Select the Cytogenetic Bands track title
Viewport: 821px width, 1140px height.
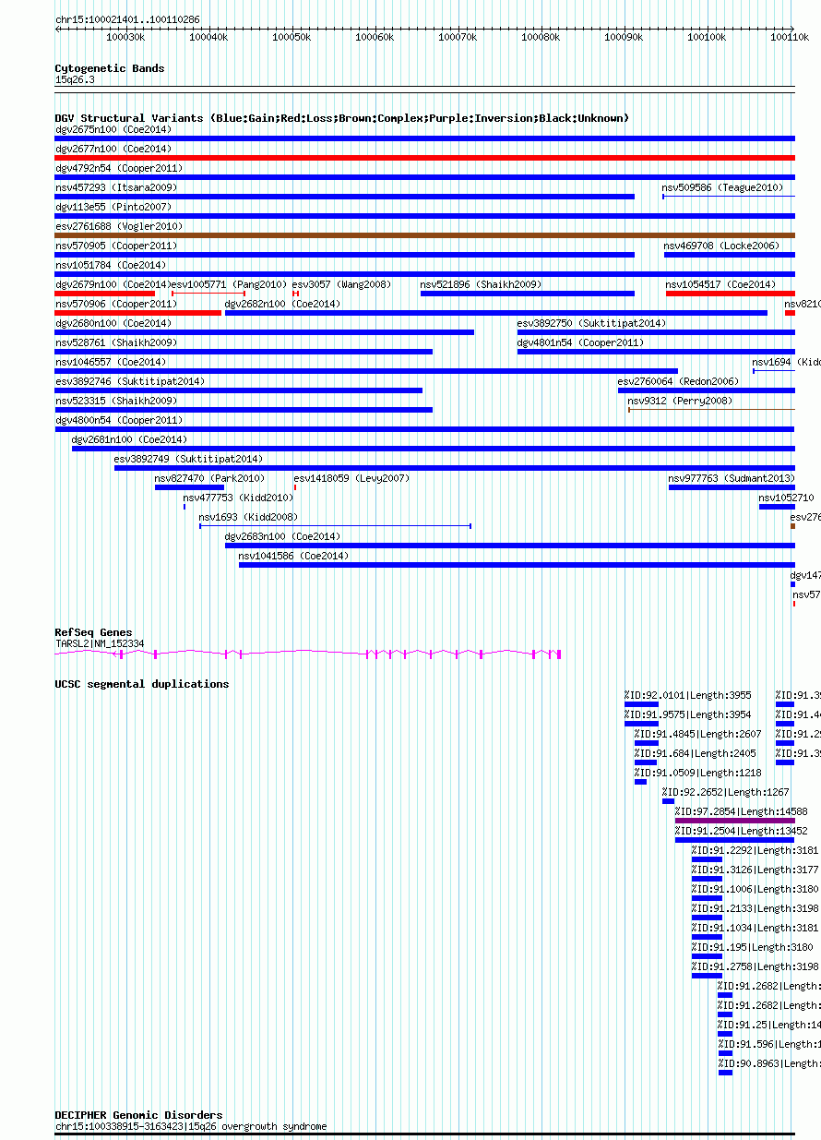click(110, 68)
